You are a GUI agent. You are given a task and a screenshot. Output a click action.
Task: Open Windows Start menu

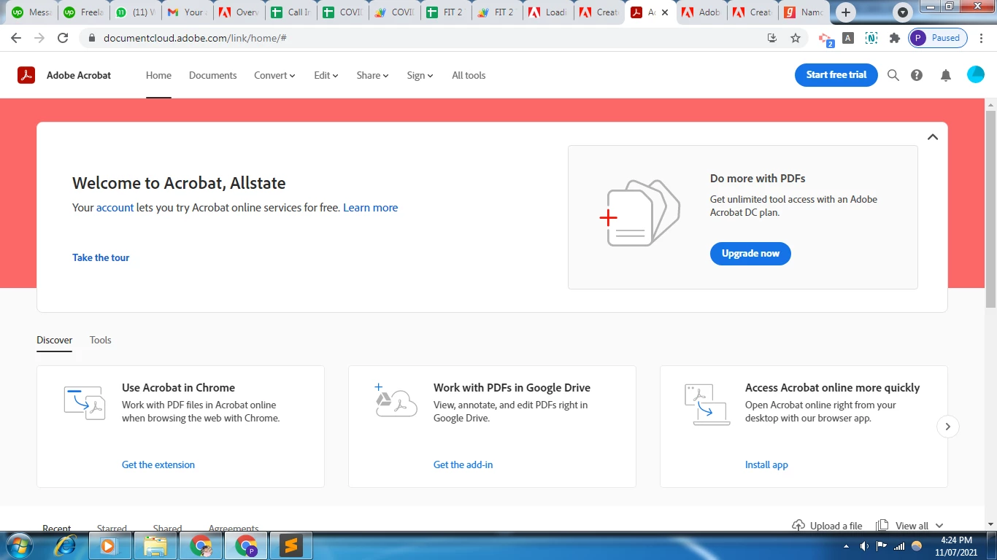[x=19, y=545]
